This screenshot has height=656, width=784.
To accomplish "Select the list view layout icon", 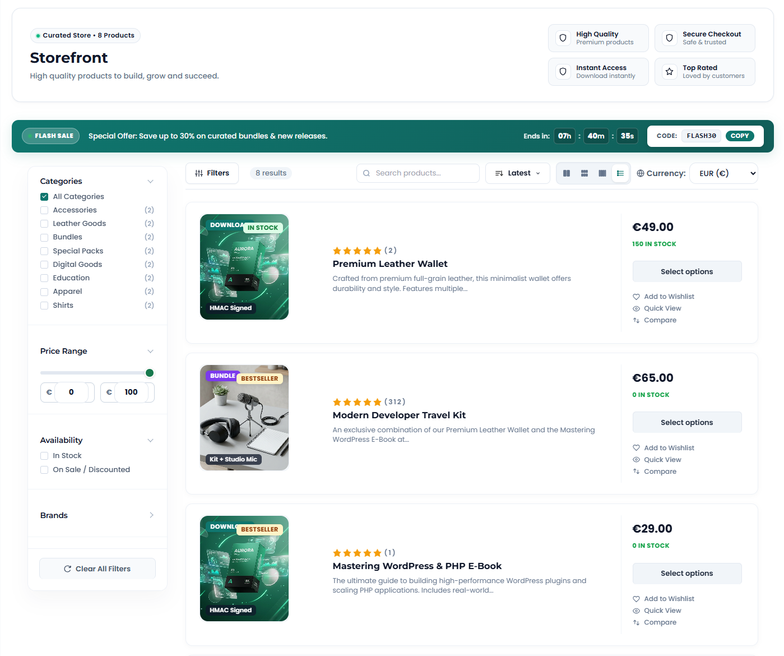I will [x=620, y=173].
